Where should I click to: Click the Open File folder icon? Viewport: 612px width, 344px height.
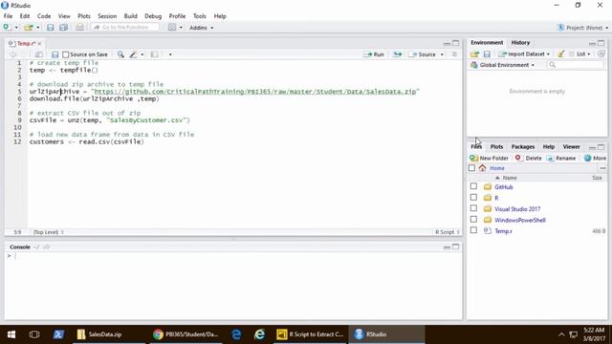tap(29, 28)
